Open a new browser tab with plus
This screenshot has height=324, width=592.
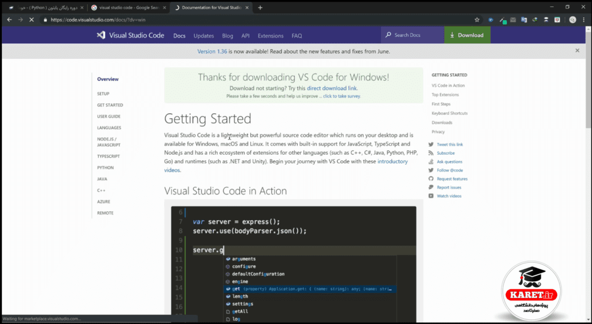point(260,8)
